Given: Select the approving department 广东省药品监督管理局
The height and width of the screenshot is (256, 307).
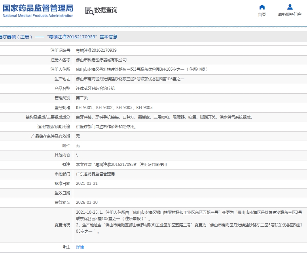Looking at the screenshot, I should pos(95,174).
